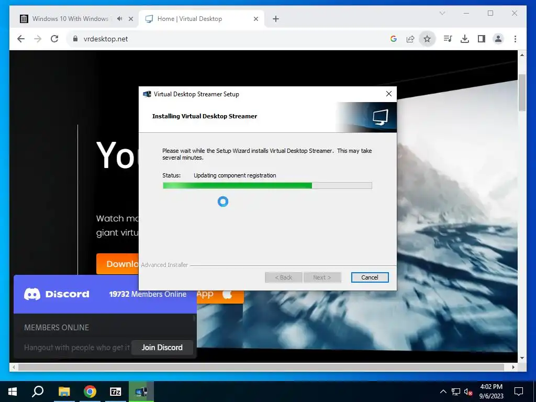Open Chrome downloads icon
This screenshot has width=536, height=402.
pyautogui.click(x=465, y=39)
